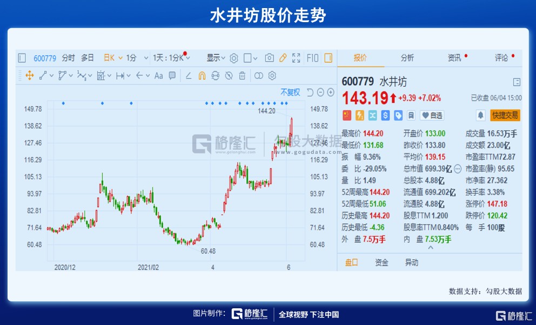Delete drawings with trash can icon
Image resolution: width=536 pixels, height=325 pixels.
click(x=242, y=76)
